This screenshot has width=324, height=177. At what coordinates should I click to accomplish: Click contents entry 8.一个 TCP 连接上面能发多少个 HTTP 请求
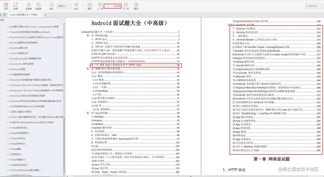coord(135,65)
